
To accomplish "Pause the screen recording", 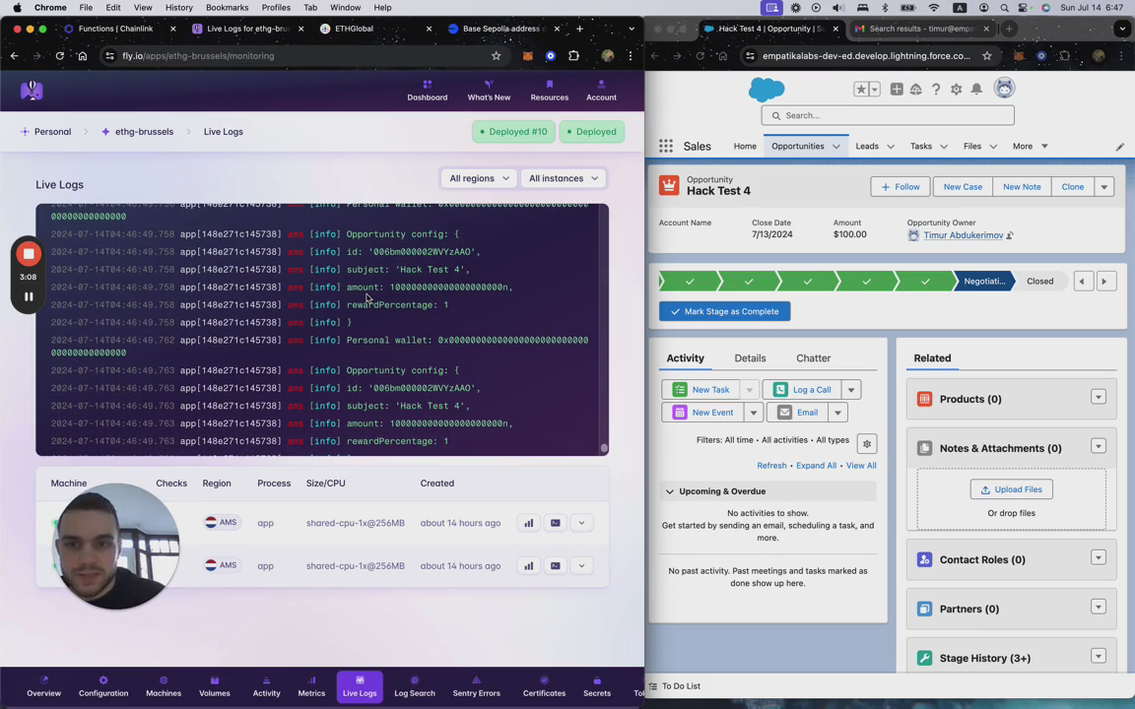I will coord(29,296).
